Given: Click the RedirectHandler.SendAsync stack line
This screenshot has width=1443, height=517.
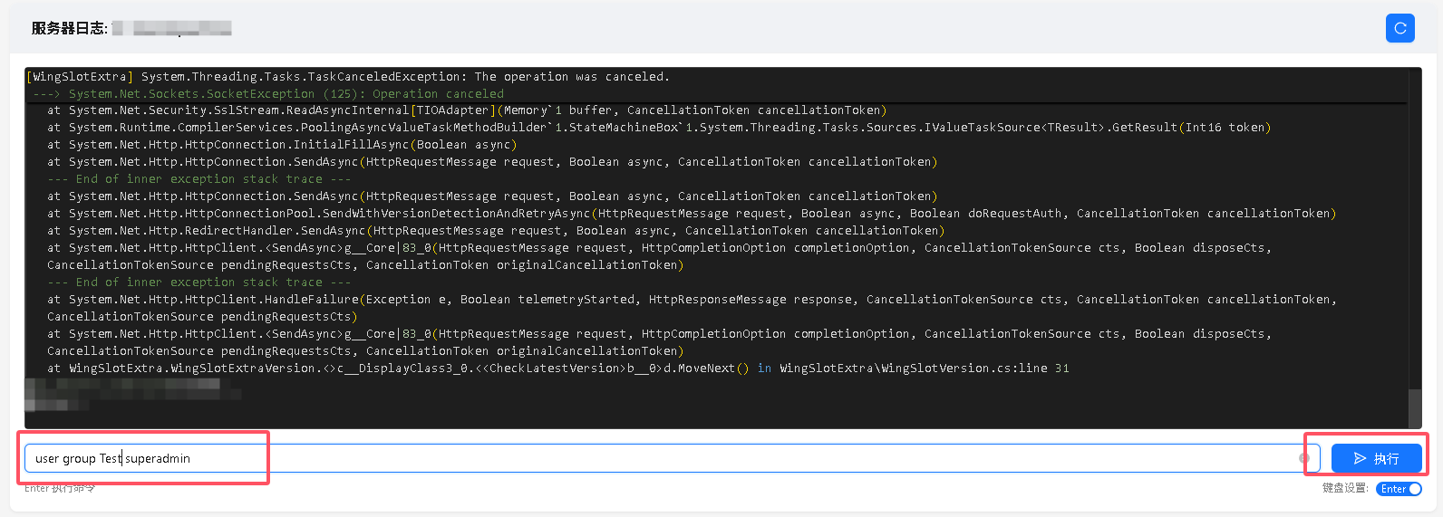Looking at the screenshot, I should pyautogui.click(x=496, y=231).
